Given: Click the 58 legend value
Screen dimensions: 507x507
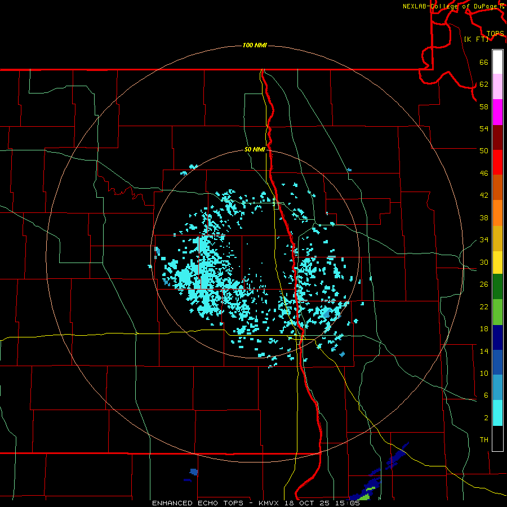Looking at the screenshot, I should 484,106.
